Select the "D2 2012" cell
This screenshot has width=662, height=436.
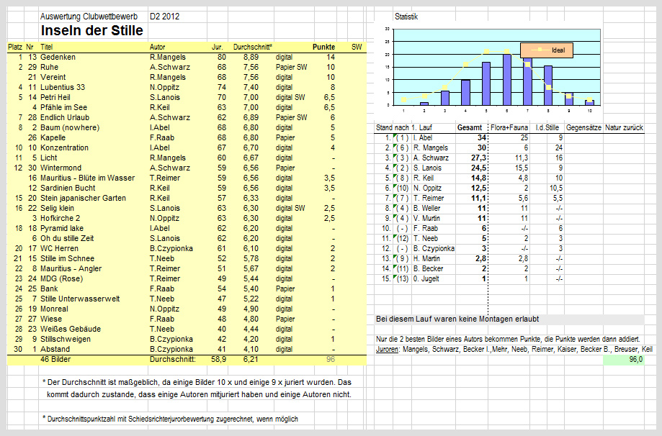[165, 17]
